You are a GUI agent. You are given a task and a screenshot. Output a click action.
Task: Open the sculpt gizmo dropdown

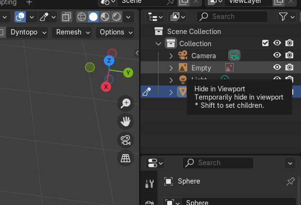coord(48,17)
